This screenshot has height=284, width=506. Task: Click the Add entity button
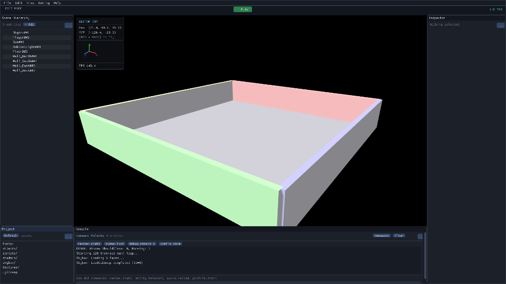coord(29,25)
